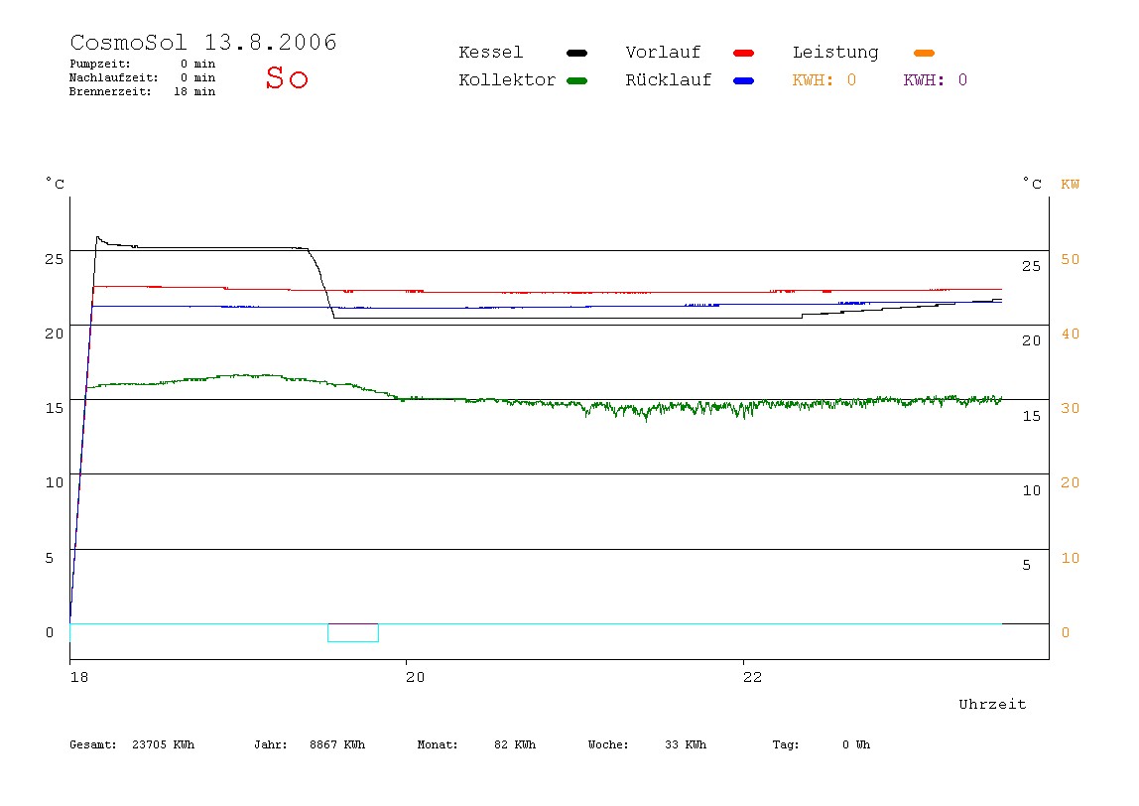The width and height of the screenshot is (1139, 806).
Task: Click "15" on the right temperature axis
Action: tap(1032, 417)
